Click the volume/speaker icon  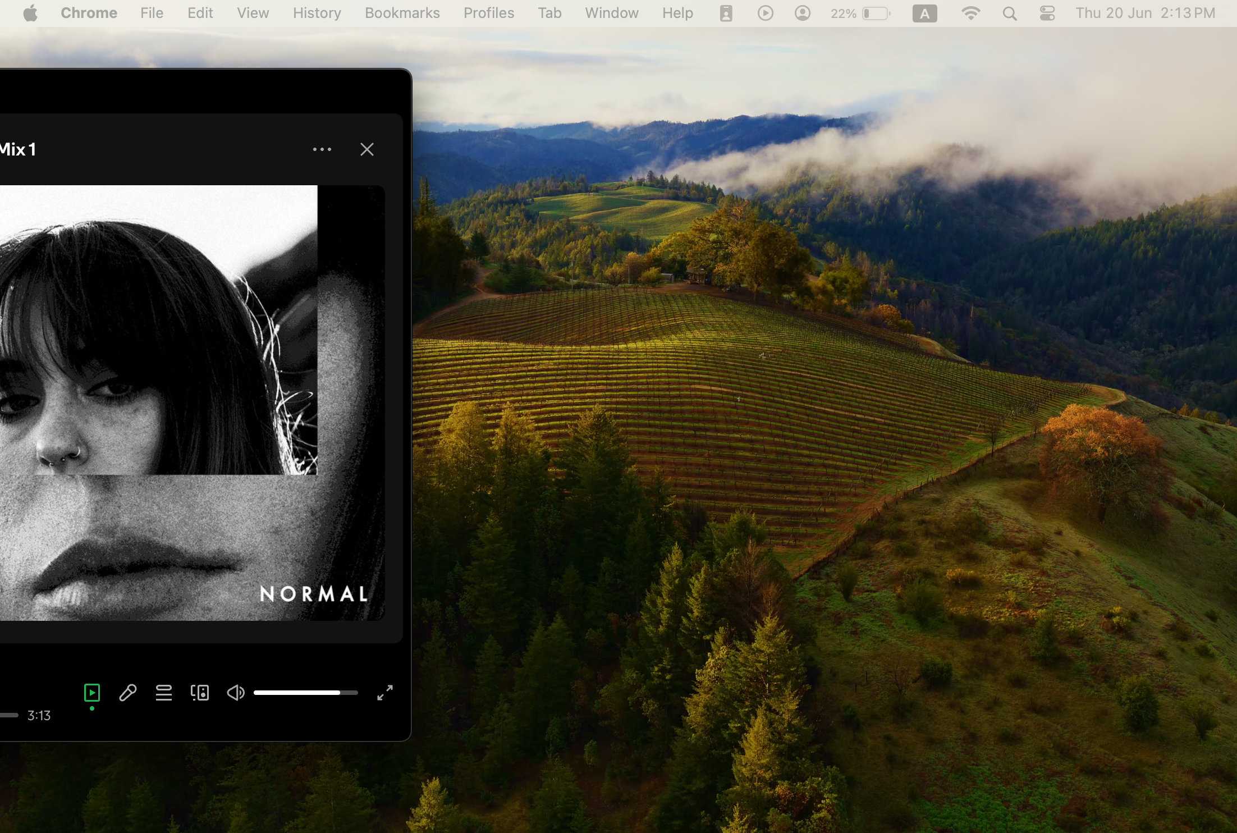pyautogui.click(x=237, y=693)
